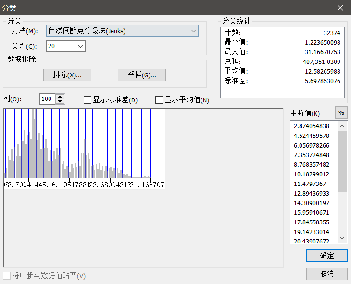Screen dimensions: 351x284
Task: Select break value 15.95940671
Action: (x=312, y=213)
